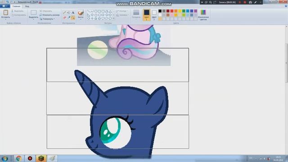Pick the green color swatch
The height and width of the screenshot is (162, 288).
coord(184,11)
